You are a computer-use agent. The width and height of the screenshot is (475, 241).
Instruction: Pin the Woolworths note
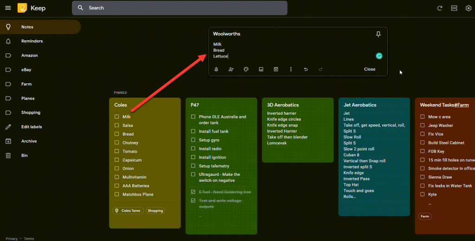click(x=379, y=34)
